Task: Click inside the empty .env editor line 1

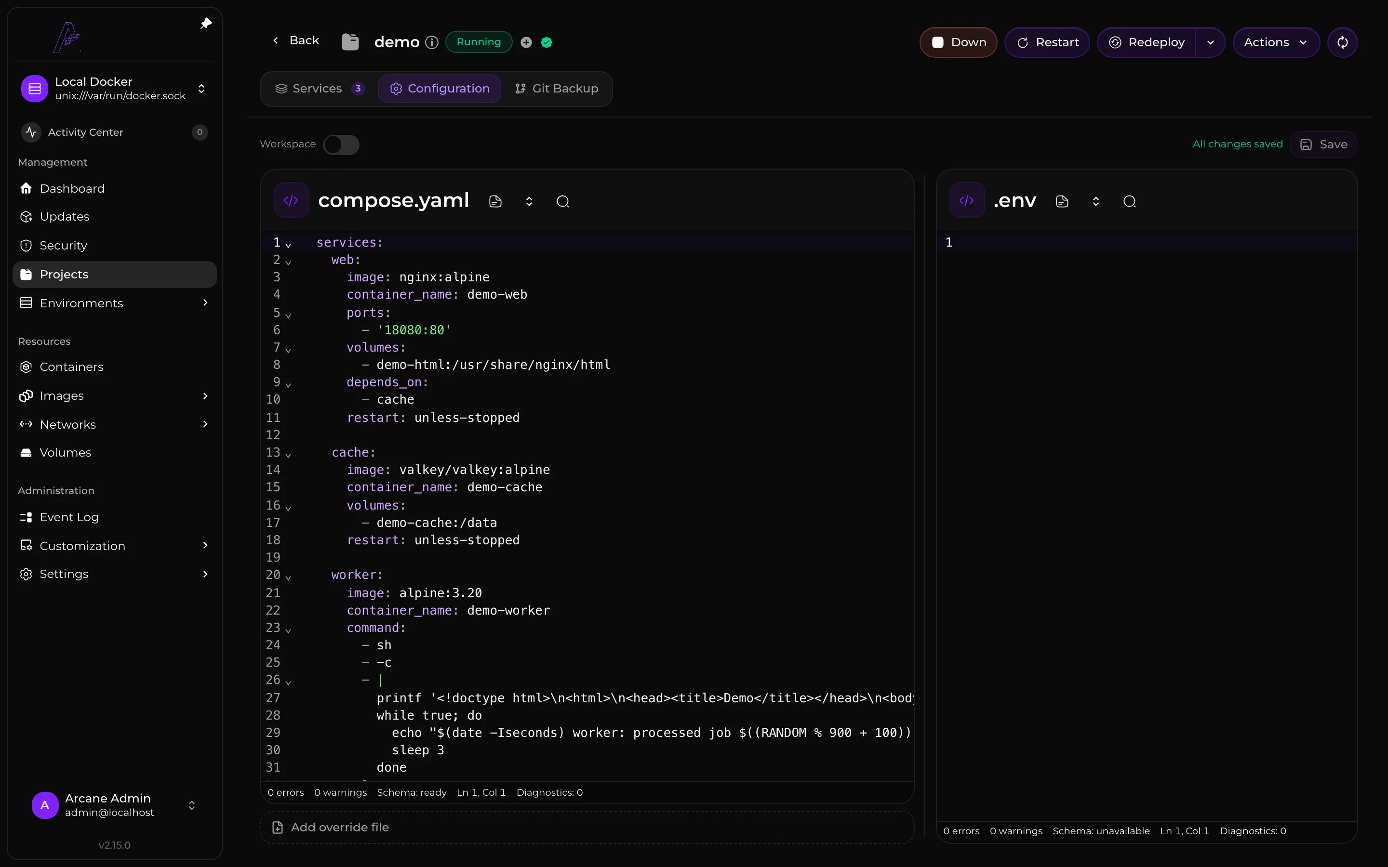Action: [x=1156, y=243]
